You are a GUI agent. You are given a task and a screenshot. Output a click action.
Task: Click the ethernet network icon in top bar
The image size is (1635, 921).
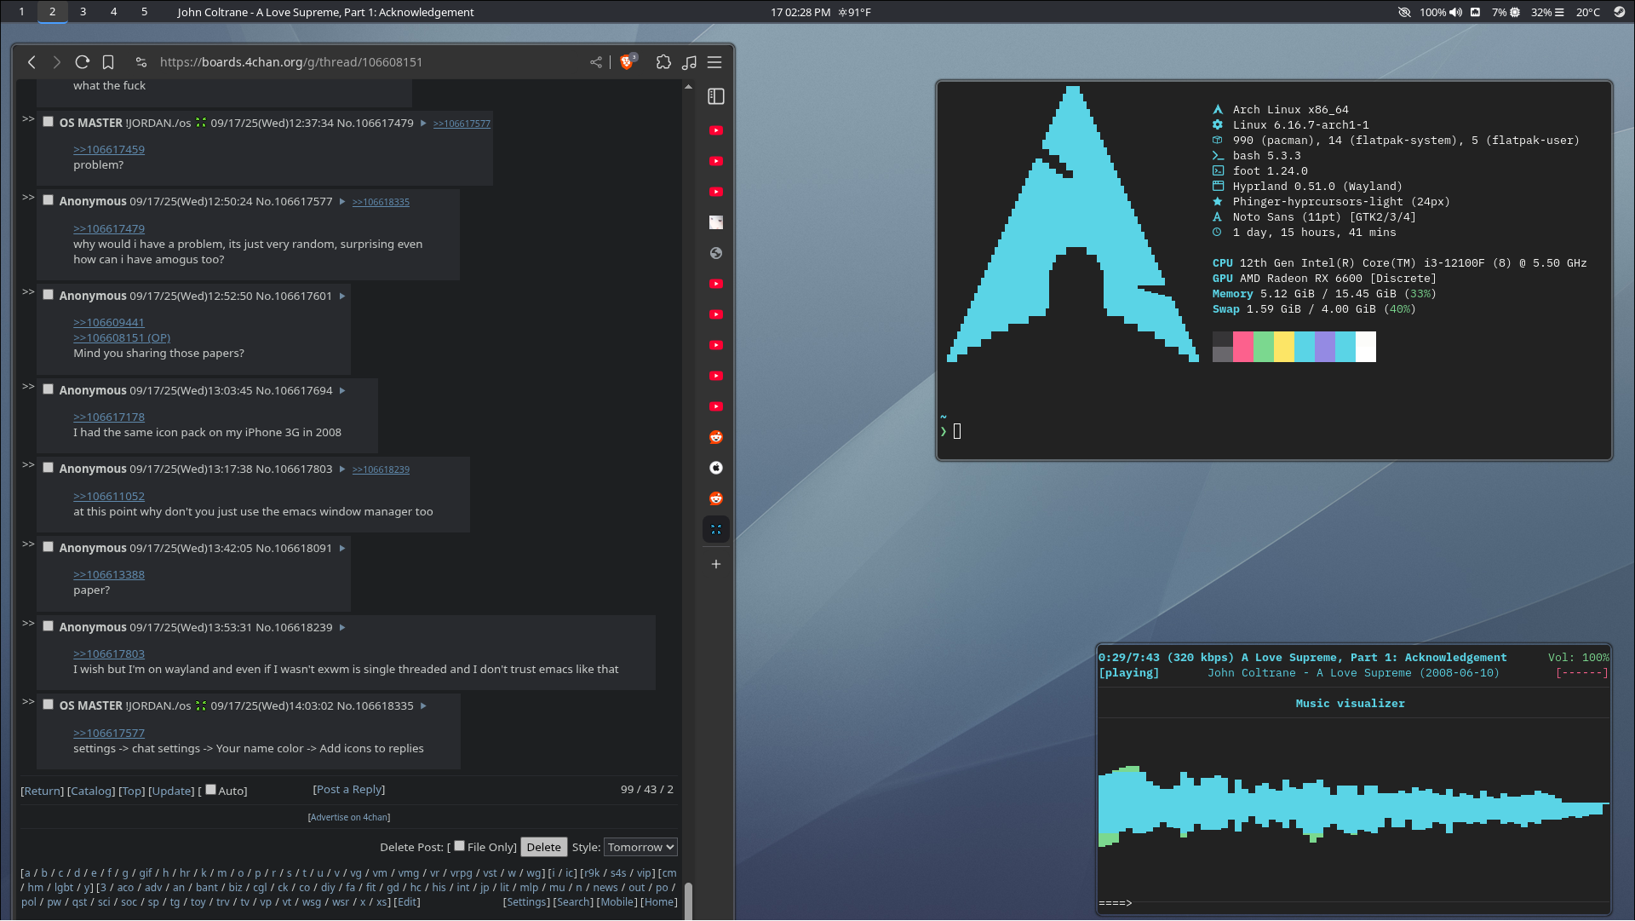[1475, 12]
